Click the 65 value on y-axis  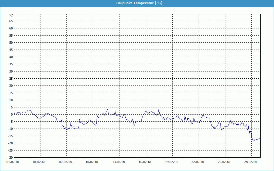(x=11, y=21)
